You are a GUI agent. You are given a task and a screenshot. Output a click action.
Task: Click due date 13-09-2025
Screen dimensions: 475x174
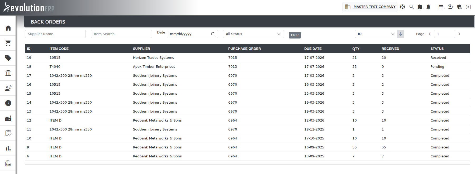314,156
